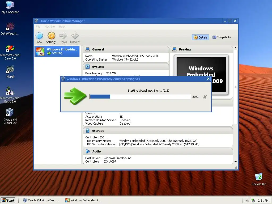Close the Starting VM progress dialog
The height and width of the screenshot is (204, 272).
click(208, 79)
